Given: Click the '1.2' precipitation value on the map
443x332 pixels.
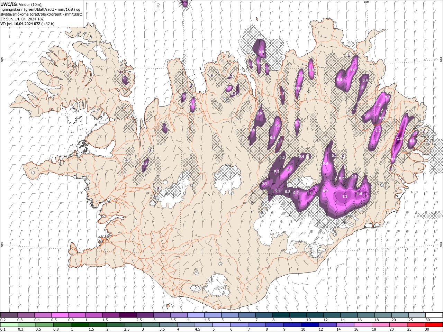Looking at the screenshot, I should (x=378, y=105).
